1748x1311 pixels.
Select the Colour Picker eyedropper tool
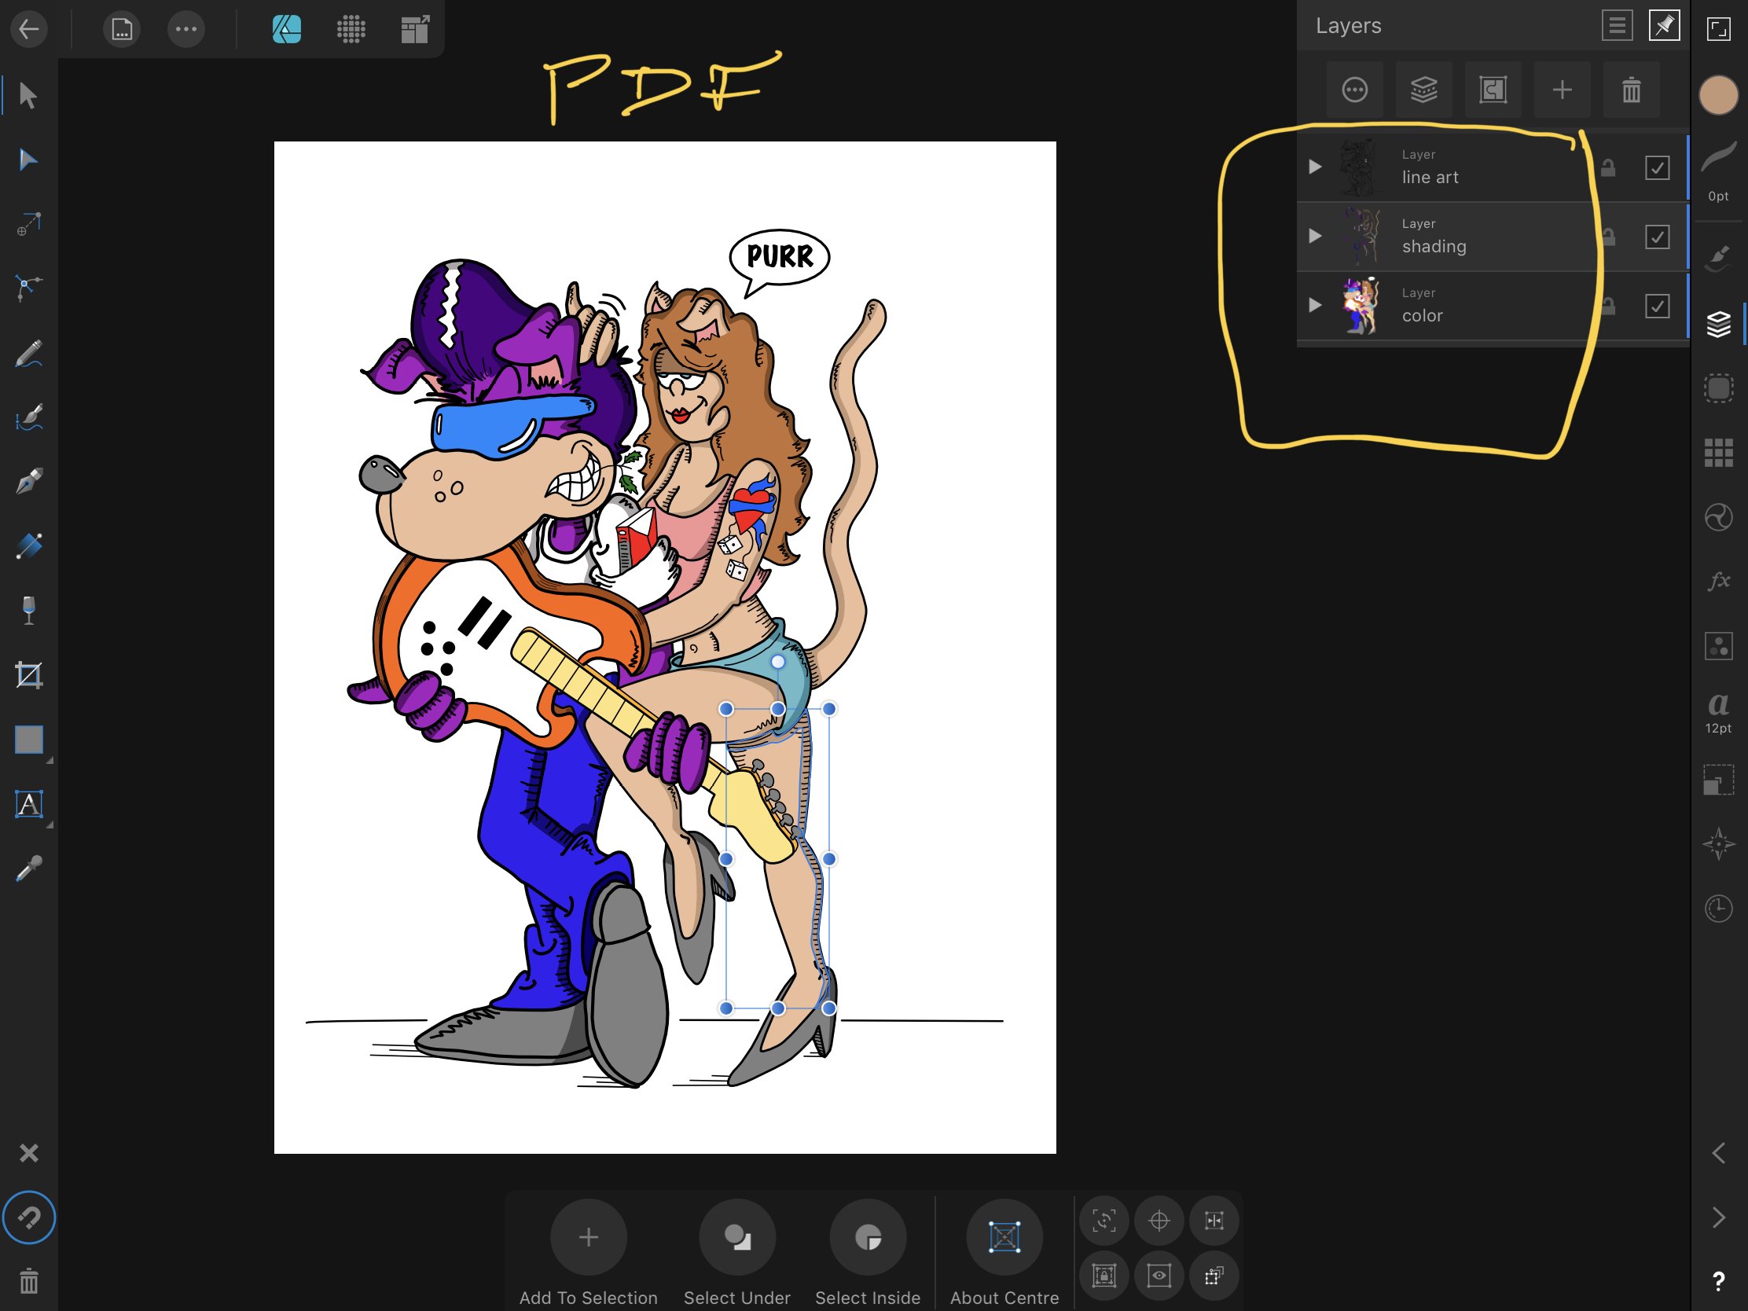tap(28, 868)
